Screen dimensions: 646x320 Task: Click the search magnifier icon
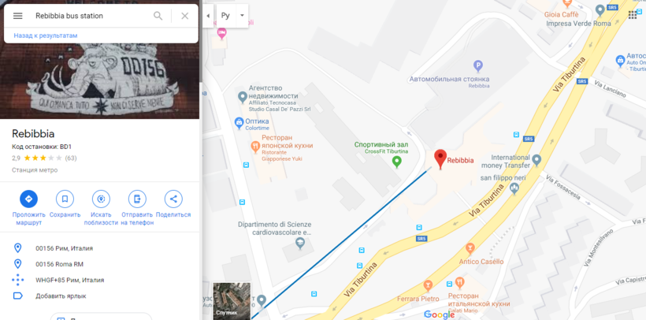pos(158,16)
